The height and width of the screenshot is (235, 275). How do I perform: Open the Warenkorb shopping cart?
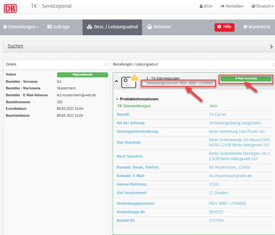[x=257, y=27]
